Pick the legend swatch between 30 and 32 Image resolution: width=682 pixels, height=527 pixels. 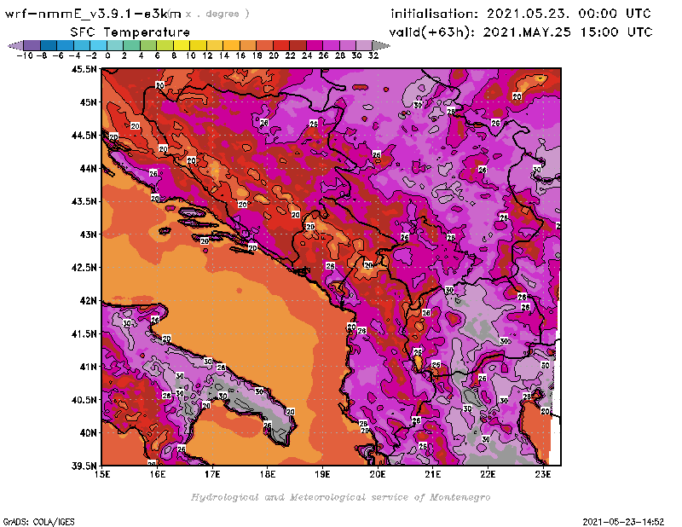364,45
